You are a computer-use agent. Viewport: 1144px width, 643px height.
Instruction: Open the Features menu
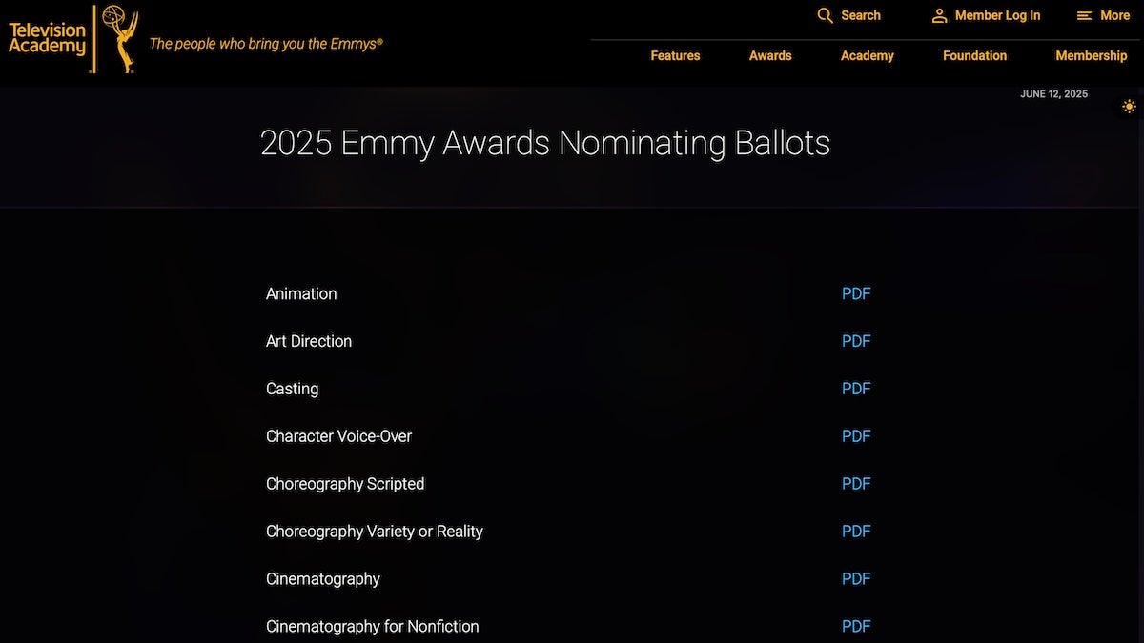[675, 55]
